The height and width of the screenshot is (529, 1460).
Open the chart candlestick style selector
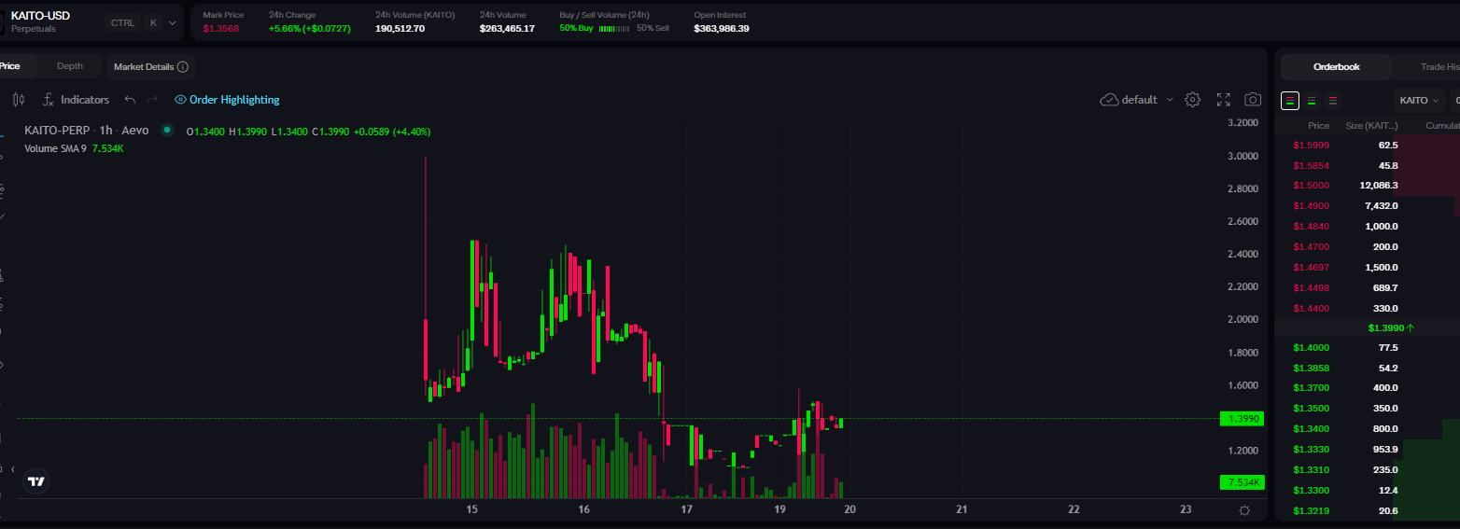pyautogui.click(x=19, y=100)
